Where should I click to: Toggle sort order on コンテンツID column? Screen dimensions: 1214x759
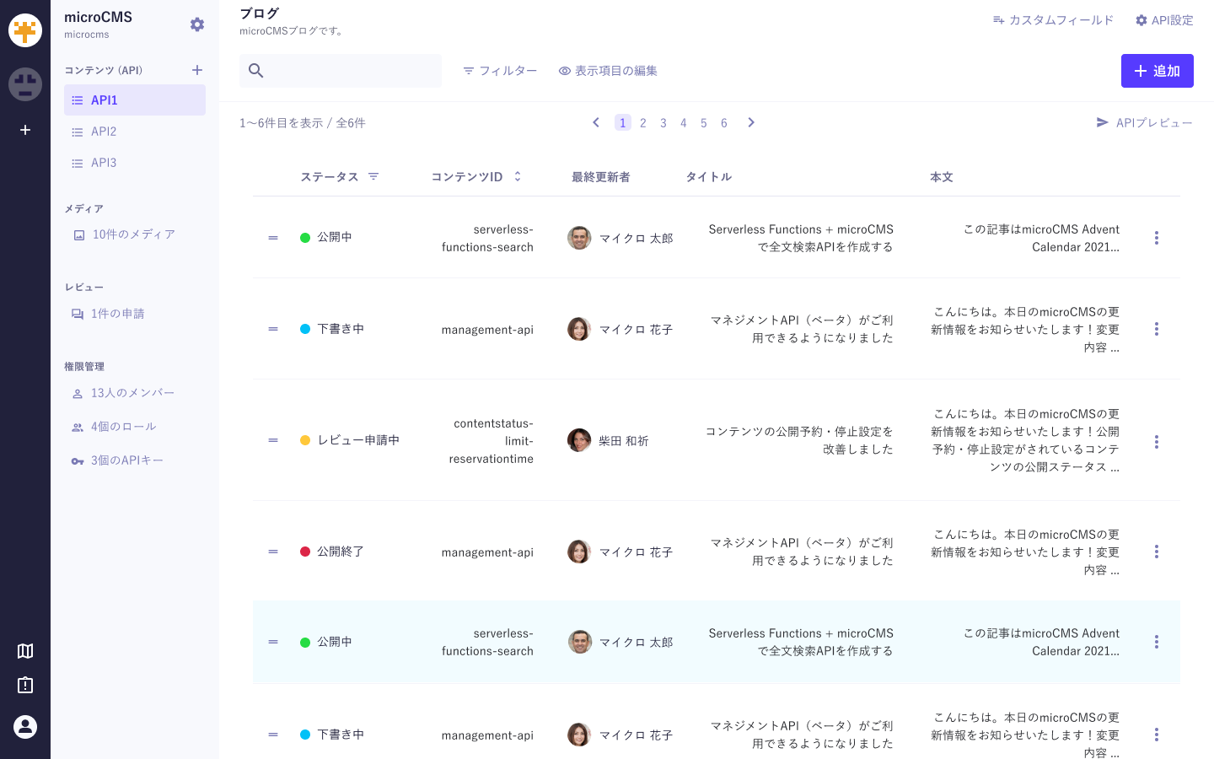(x=518, y=176)
